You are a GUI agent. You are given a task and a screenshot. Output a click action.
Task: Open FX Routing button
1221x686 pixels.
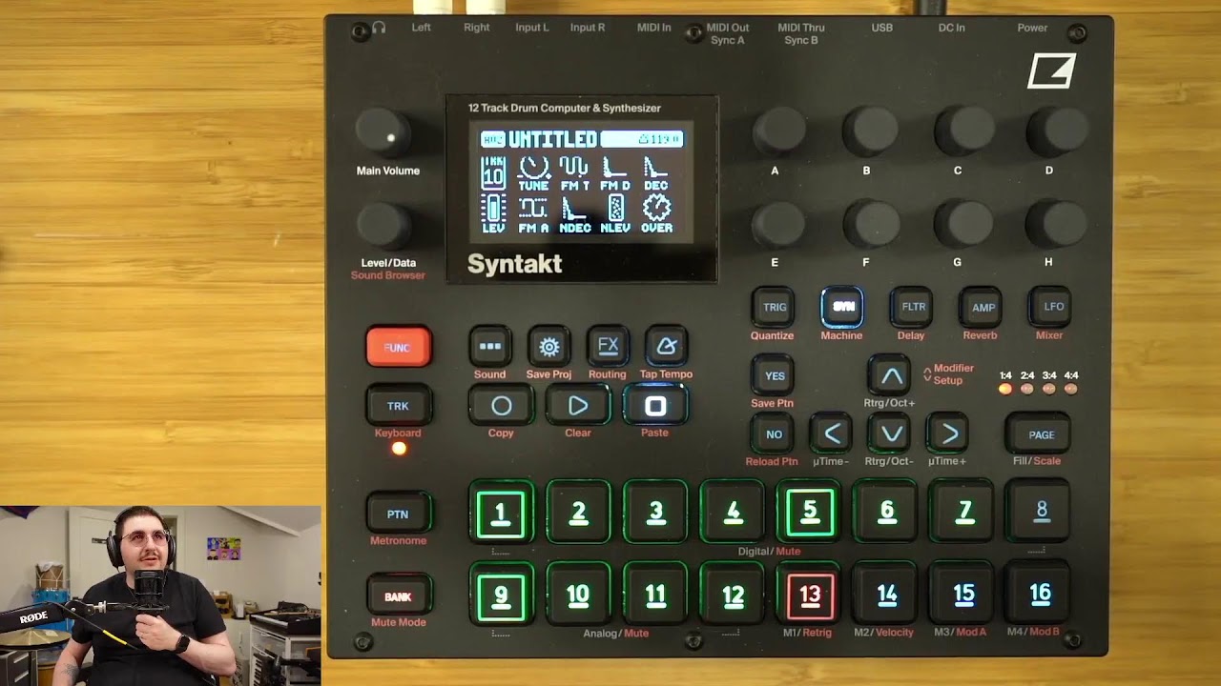pyautogui.click(x=608, y=347)
